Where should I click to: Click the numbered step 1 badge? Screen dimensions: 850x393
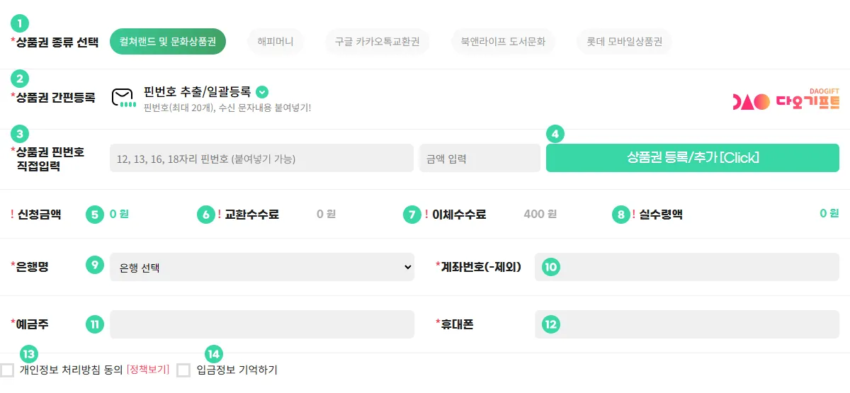pyautogui.click(x=21, y=23)
